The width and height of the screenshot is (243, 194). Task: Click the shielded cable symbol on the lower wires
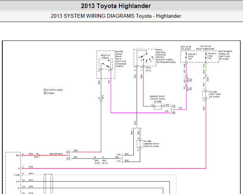coord(48,184)
